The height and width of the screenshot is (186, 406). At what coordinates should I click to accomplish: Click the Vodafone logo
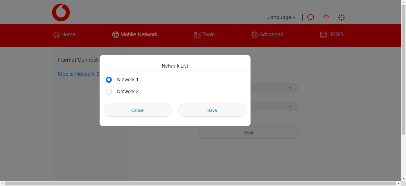tap(61, 12)
